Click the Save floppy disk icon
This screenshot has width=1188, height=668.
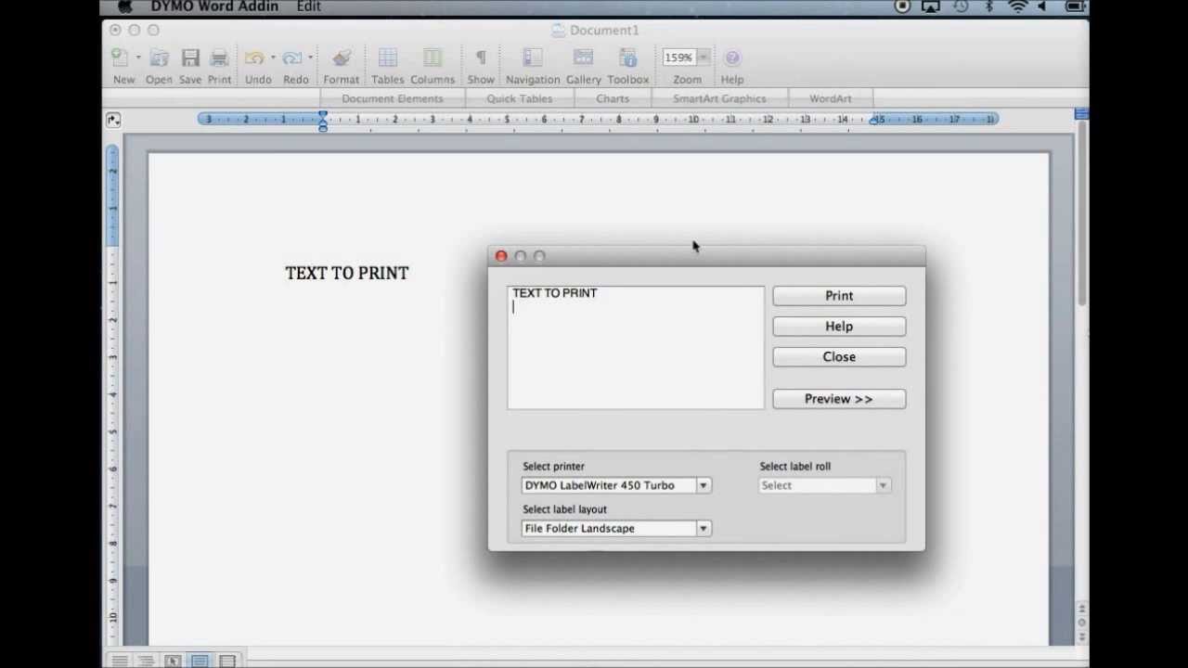[190, 58]
